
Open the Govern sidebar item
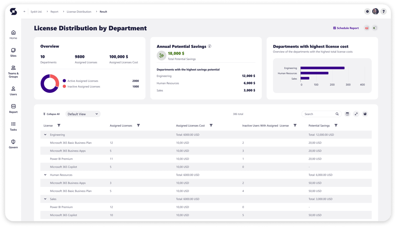pos(14,144)
